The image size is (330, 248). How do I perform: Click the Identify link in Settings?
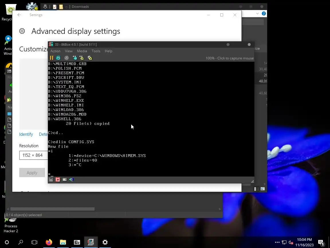click(x=26, y=134)
